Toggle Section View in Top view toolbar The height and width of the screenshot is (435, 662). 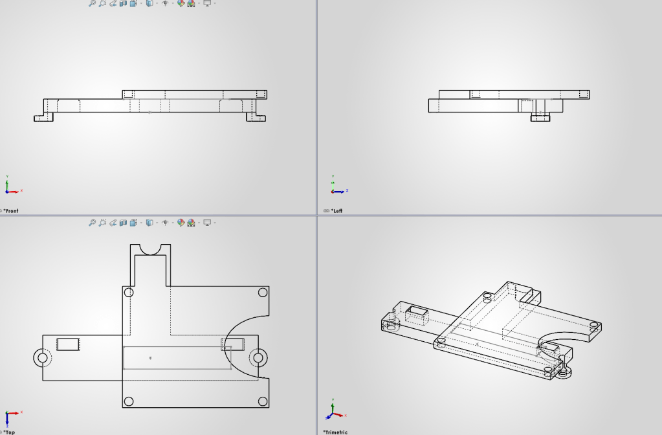(x=123, y=223)
